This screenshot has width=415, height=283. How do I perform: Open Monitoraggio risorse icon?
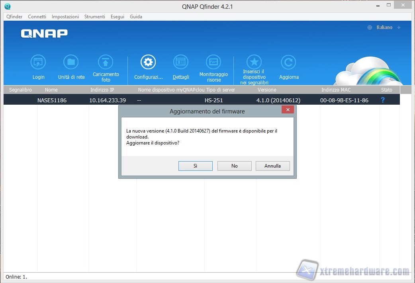click(x=213, y=62)
